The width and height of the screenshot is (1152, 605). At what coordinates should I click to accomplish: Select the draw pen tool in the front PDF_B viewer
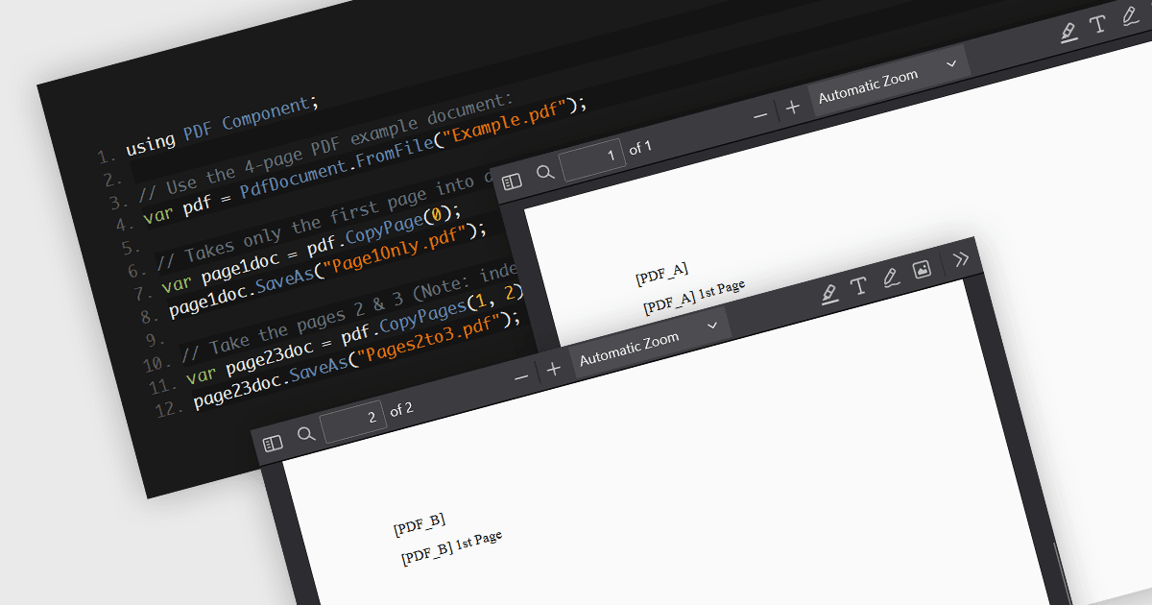(x=891, y=278)
